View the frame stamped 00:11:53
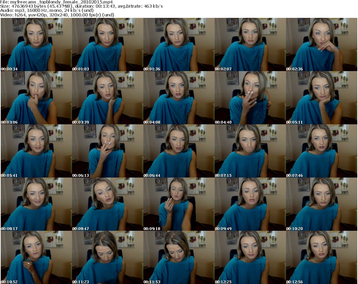This screenshot has width=358, height=284. 179,257
